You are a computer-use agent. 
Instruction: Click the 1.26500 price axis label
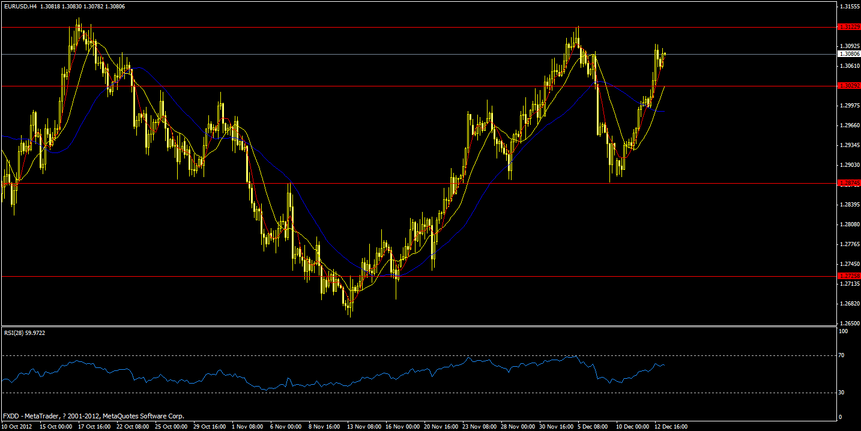pyautogui.click(x=847, y=322)
